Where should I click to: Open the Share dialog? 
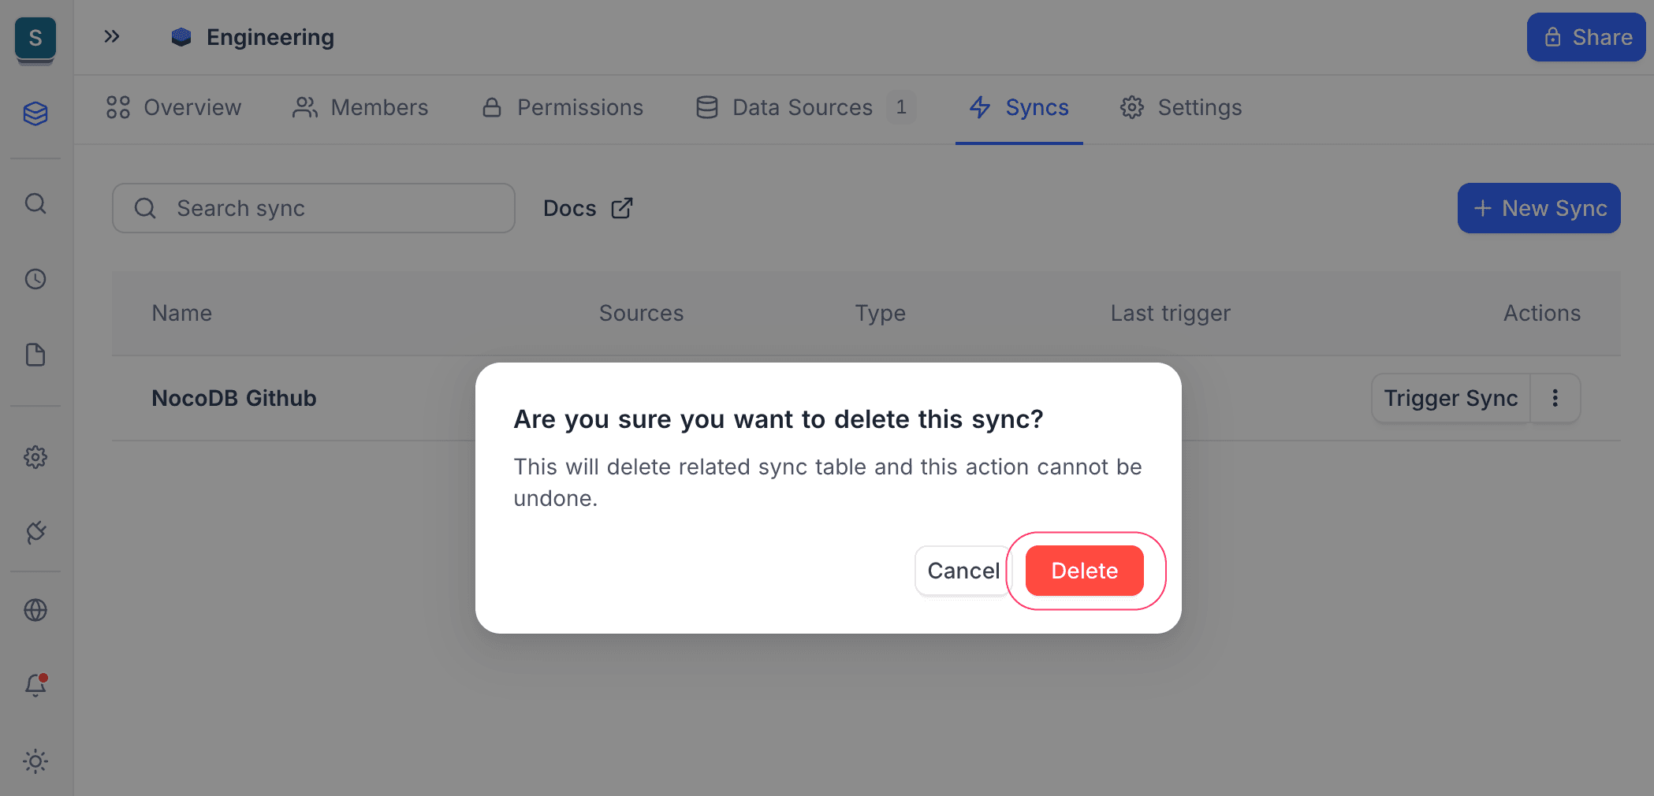1586,37
